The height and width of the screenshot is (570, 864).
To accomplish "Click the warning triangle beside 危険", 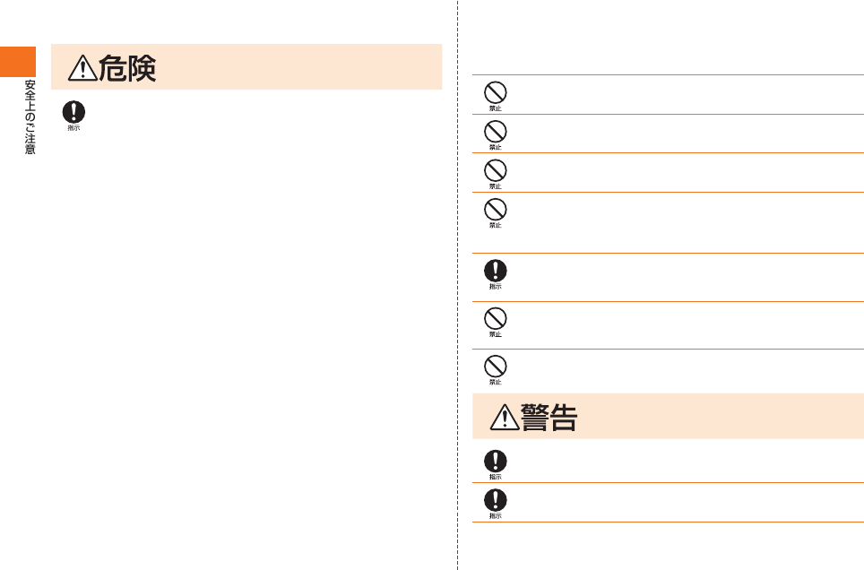I will pos(82,68).
